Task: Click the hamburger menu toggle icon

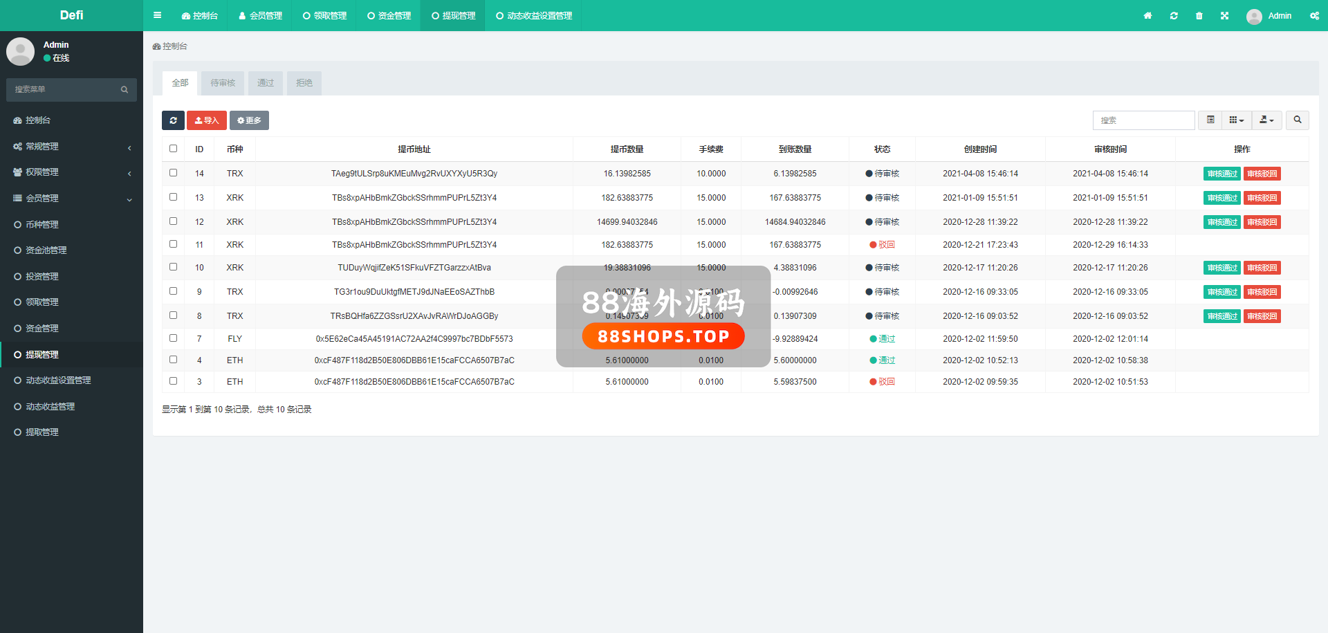Action: coord(157,15)
